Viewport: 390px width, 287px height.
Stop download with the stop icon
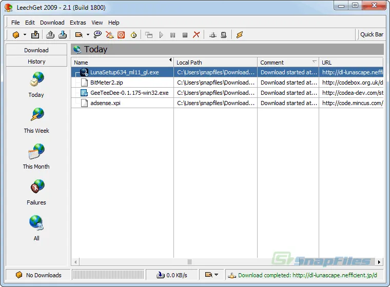tap(185, 35)
